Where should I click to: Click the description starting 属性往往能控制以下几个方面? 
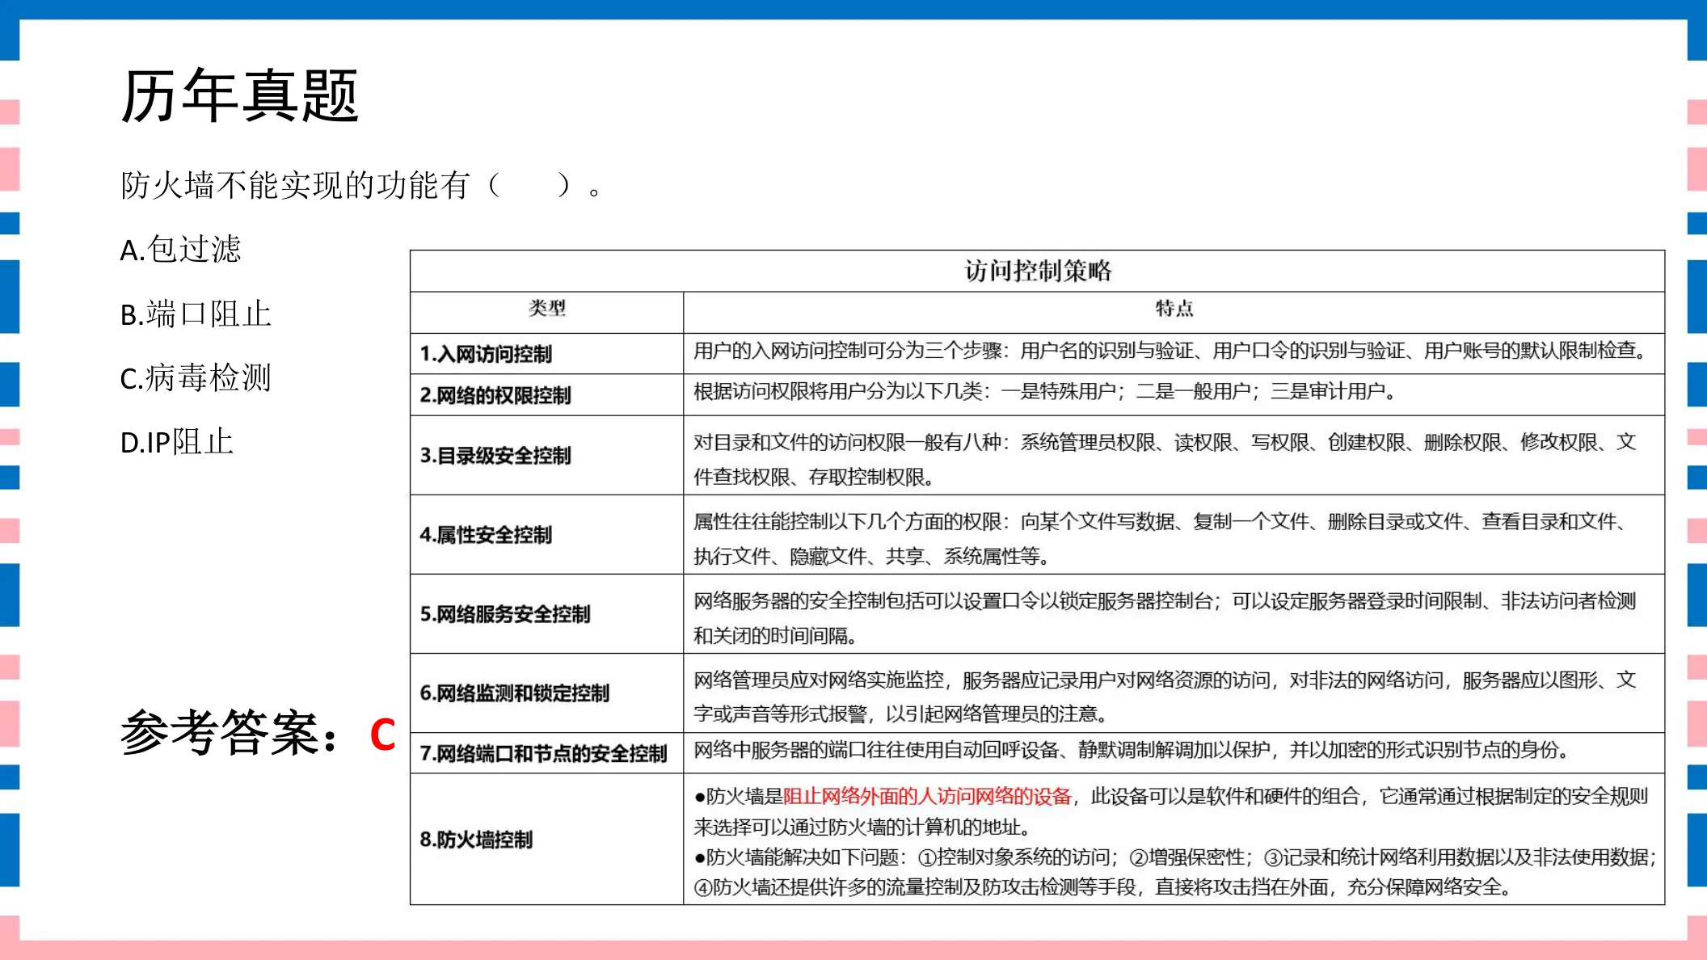pyautogui.click(x=1161, y=538)
